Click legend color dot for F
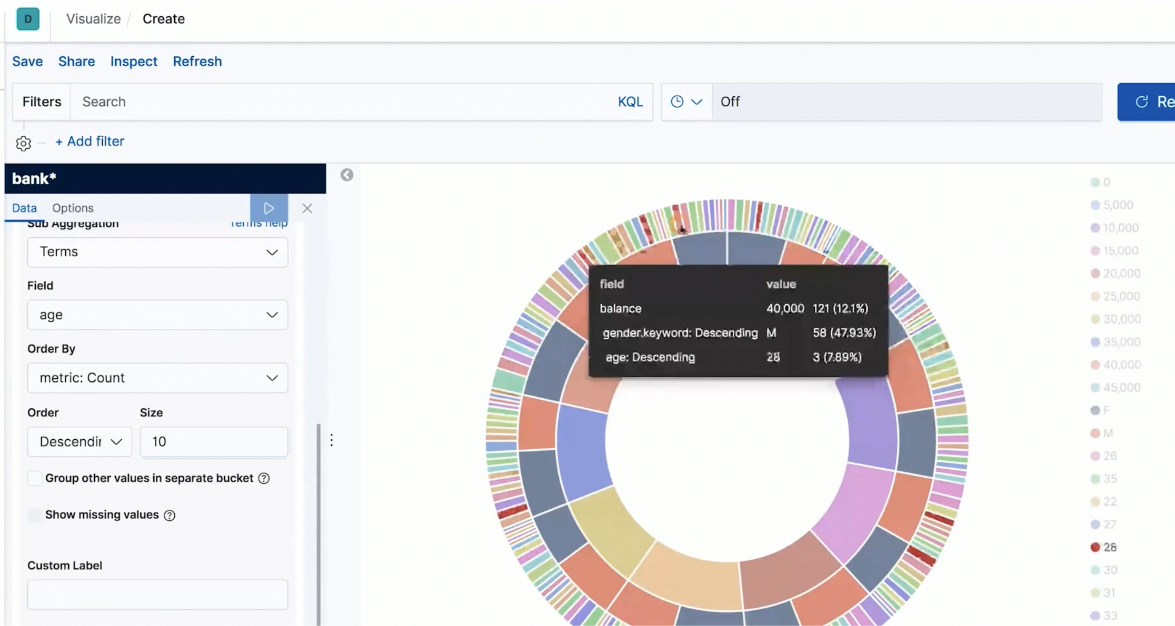 coord(1095,410)
